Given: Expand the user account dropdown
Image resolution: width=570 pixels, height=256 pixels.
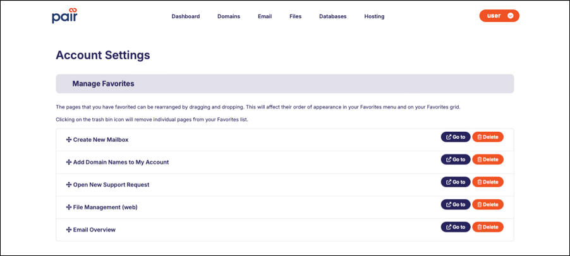Looking at the screenshot, I should pos(499,16).
